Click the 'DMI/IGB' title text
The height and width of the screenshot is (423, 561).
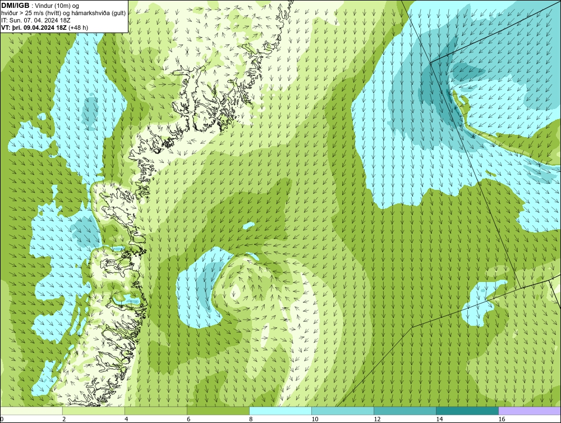tap(15, 6)
